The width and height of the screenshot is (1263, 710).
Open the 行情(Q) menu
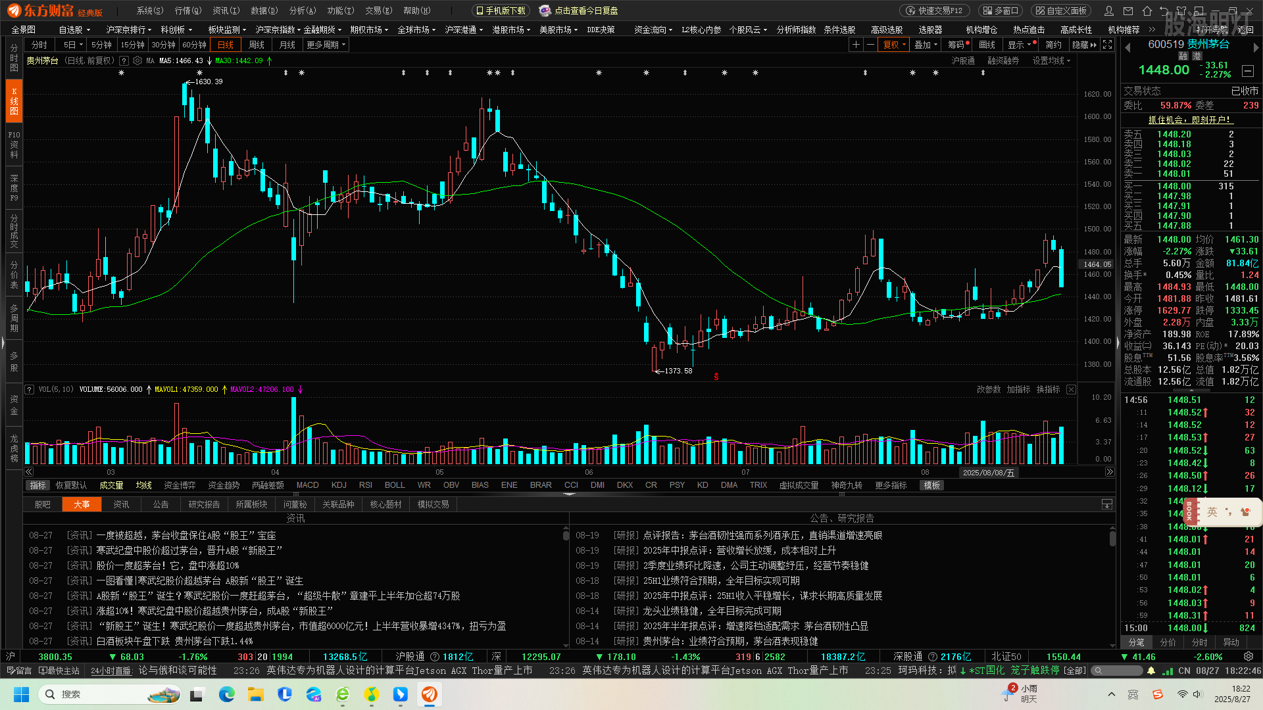tap(188, 11)
